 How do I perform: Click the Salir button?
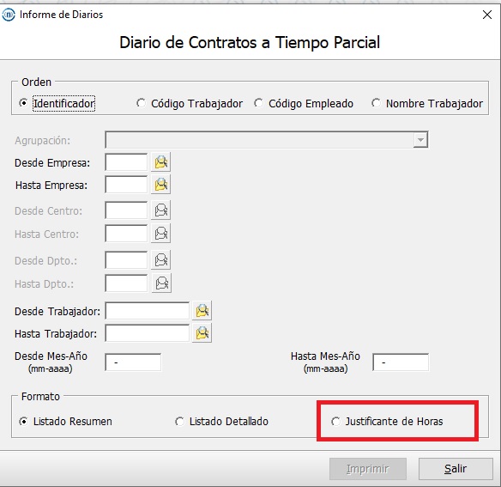coord(456,469)
